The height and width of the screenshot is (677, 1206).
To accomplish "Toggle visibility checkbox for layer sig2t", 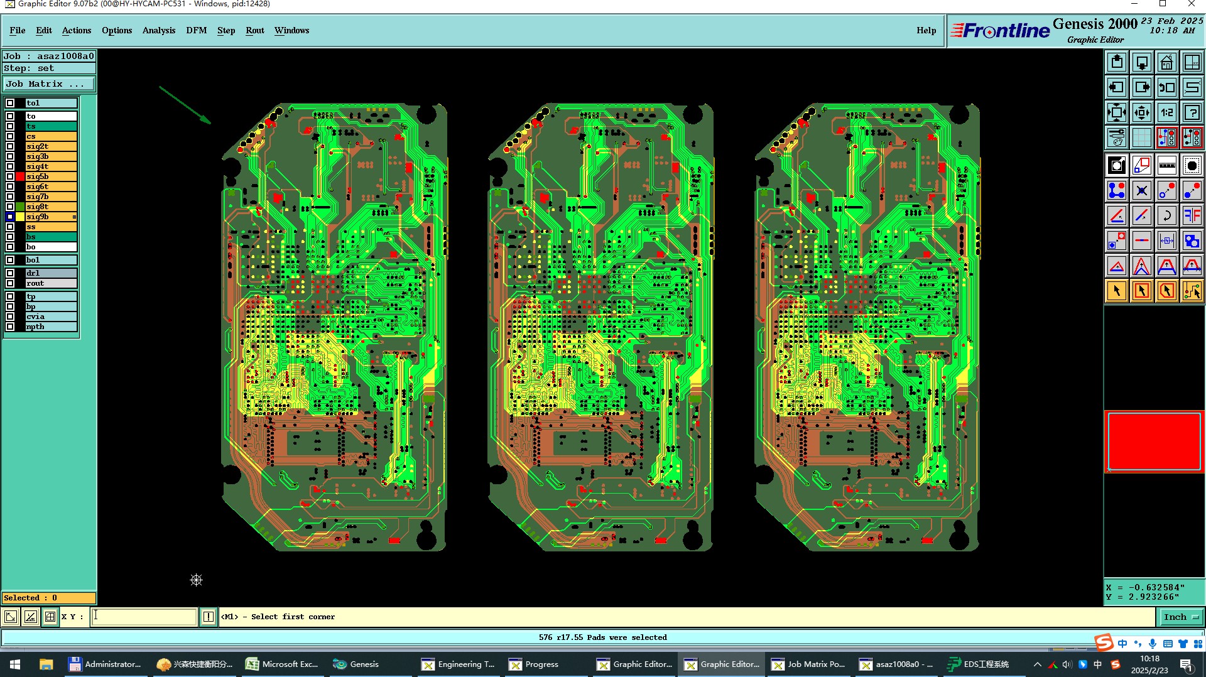I will click(10, 146).
